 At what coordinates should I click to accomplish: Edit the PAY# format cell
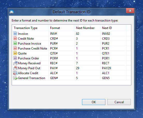point(62,68)
